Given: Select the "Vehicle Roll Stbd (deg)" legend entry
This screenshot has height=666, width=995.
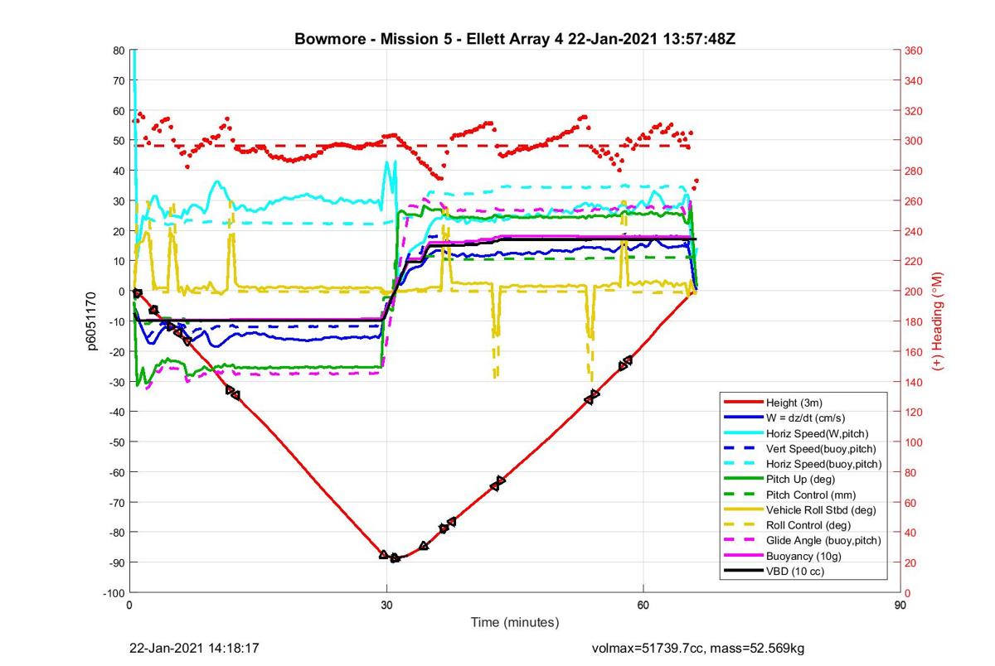Looking at the screenshot, I should click(822, 510).
